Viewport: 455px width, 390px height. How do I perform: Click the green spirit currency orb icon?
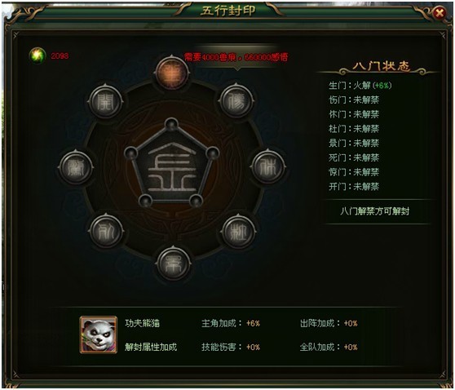pos(38,55)
